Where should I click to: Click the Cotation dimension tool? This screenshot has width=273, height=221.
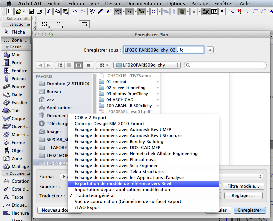(x=20, y=181)
